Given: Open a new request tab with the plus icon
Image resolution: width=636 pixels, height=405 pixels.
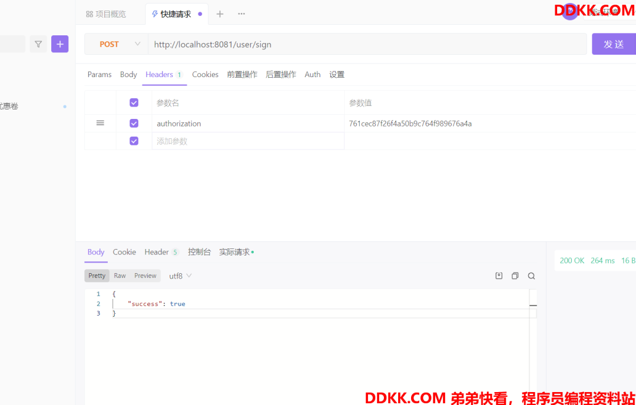Looking at the screenshot, I should (220, 14).
